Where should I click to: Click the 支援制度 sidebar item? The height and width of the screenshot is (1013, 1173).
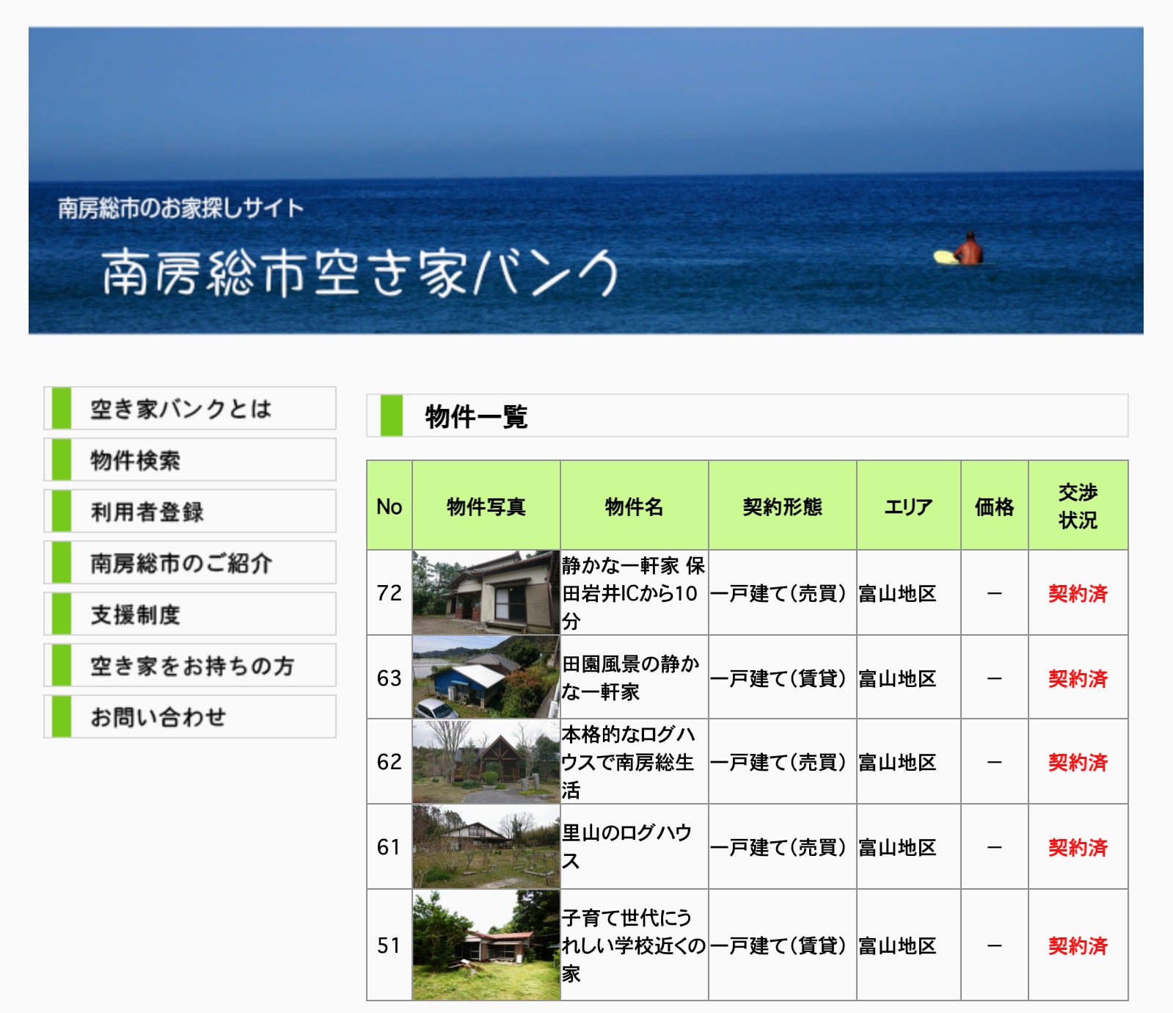pos(190,614)
